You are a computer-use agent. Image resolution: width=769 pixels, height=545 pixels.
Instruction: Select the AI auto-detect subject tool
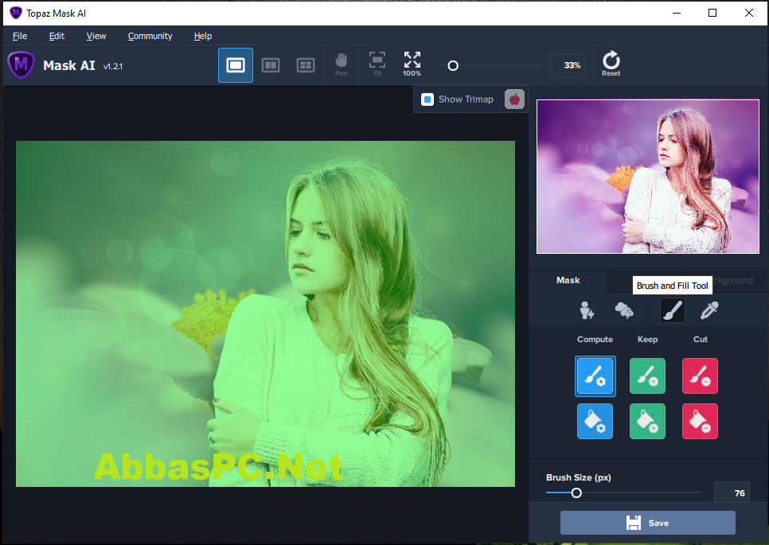[x=587, y=310]
